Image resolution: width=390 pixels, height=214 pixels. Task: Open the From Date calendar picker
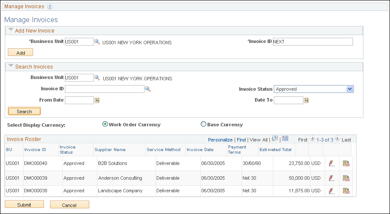97,100
